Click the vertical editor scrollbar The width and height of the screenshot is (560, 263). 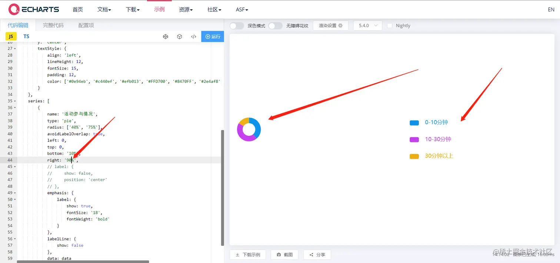coord(222,187)
